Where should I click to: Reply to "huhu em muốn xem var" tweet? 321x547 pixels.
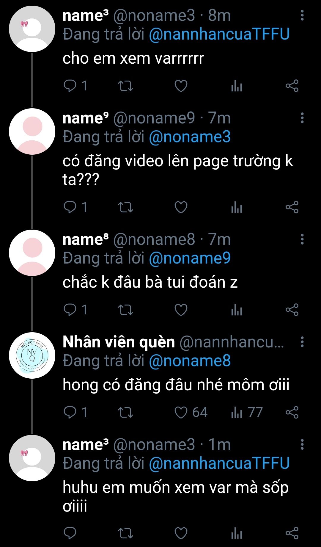point(70,533)
